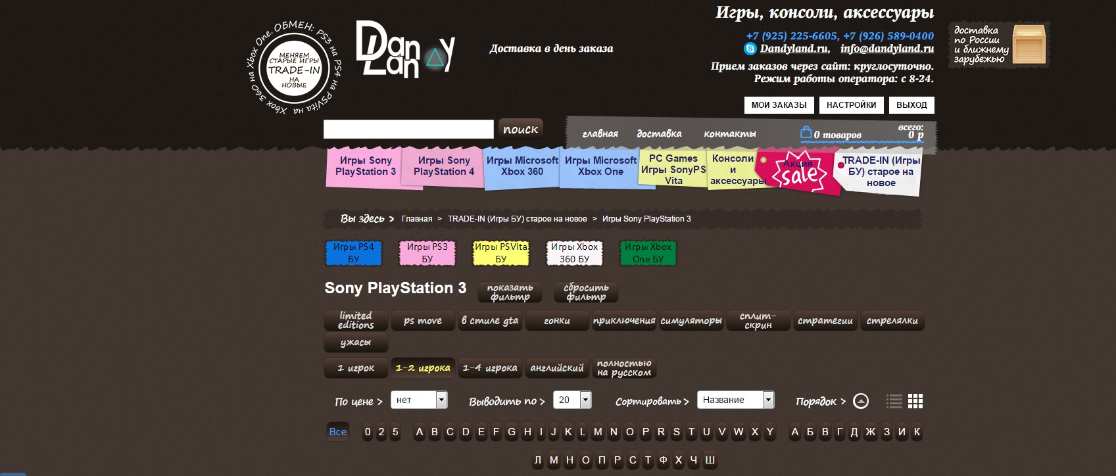The width and height of the screenshot is (1116, 476).
Task: Open the Sale promotion sticker
Action: click(798, 172)
